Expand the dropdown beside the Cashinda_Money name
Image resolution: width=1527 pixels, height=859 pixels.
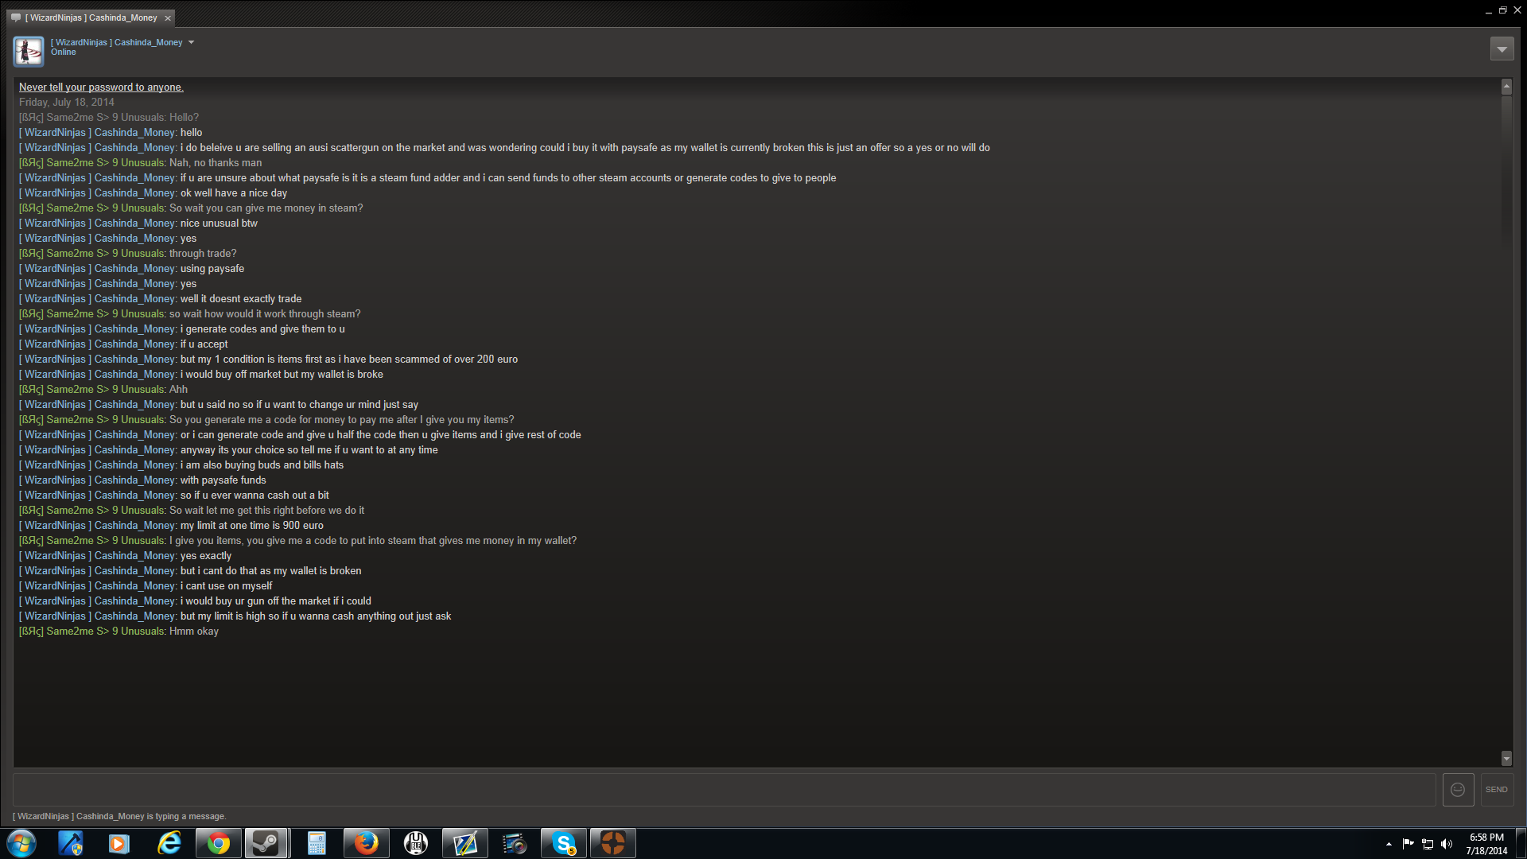(x=191, y=43)
